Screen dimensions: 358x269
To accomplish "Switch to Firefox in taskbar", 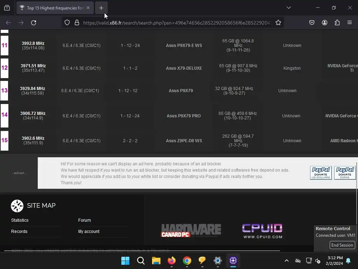I will [x=171, y=261].
